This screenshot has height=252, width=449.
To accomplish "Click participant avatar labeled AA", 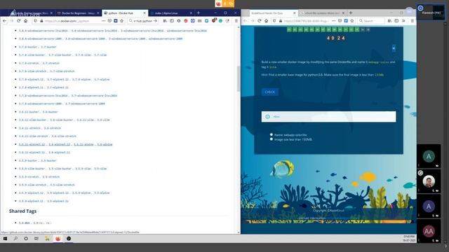I will tap(429, 232).
